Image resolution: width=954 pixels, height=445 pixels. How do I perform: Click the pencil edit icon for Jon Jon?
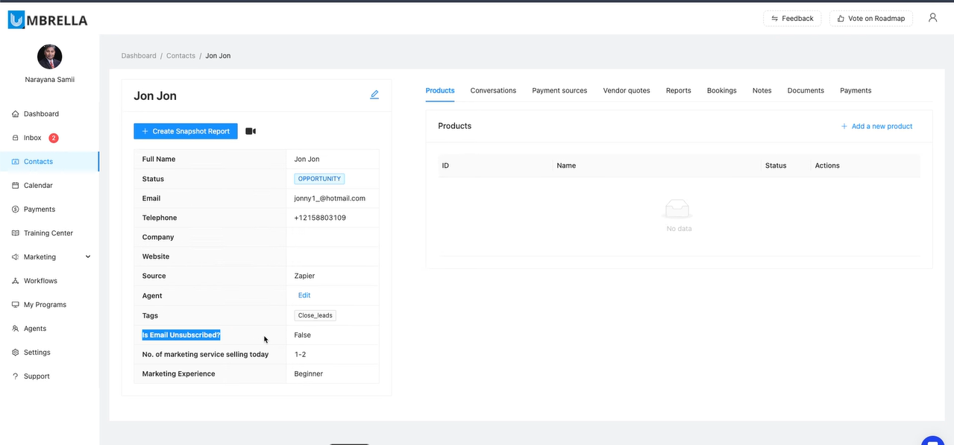coord(374,95)
